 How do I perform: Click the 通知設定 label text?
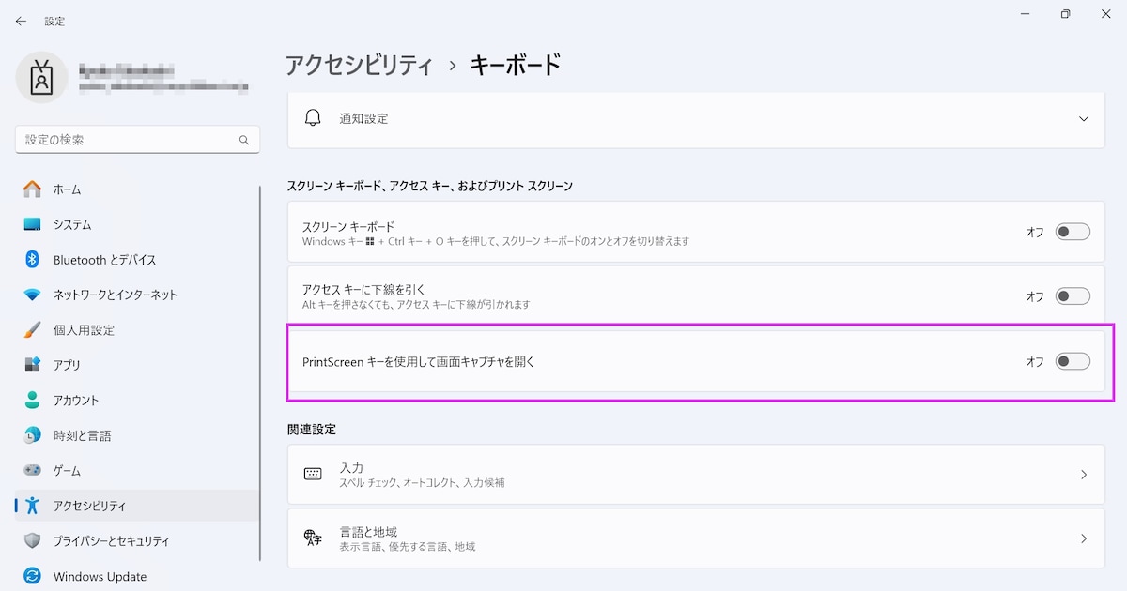click(x=363, y=119)
